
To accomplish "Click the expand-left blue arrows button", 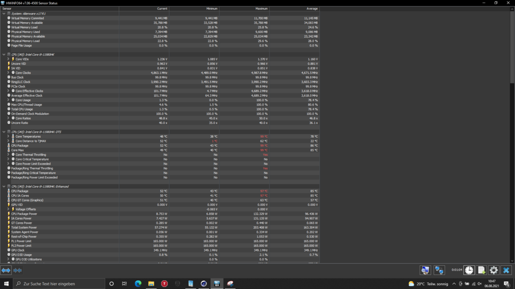I will (x=6, y=270).
